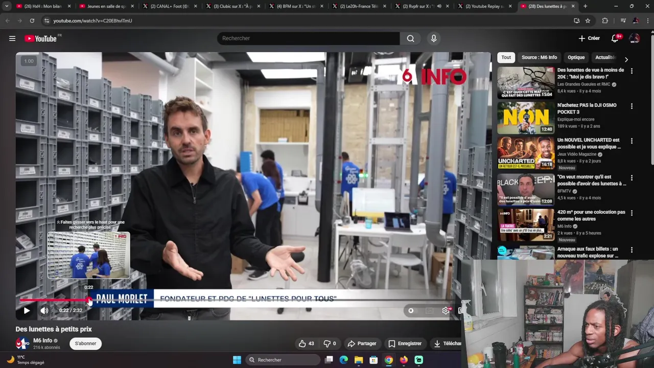Bookmark this page with star icon

coord(588,20)
